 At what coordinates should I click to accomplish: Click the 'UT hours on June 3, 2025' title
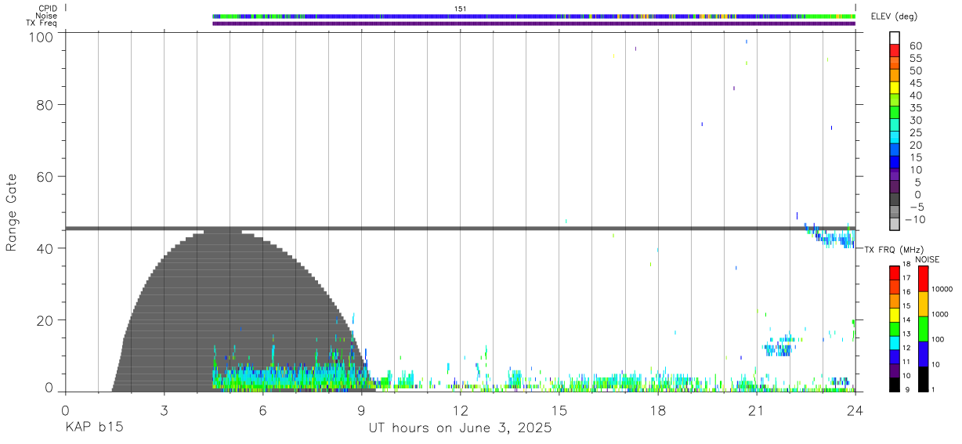460,428
